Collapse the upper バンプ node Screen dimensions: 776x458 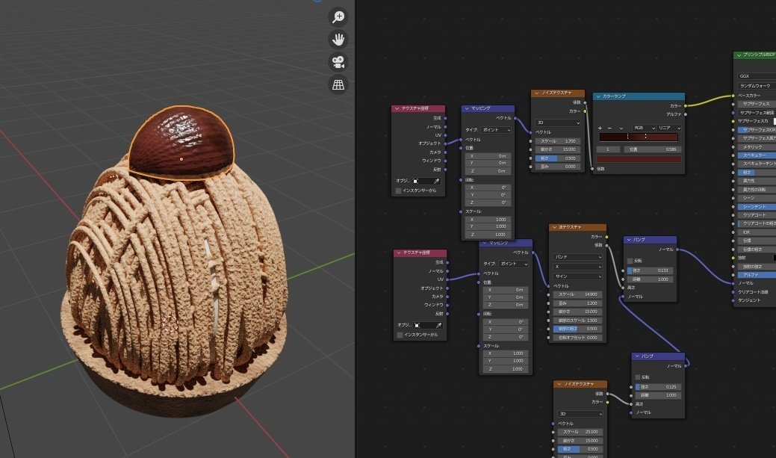[629, 240]
